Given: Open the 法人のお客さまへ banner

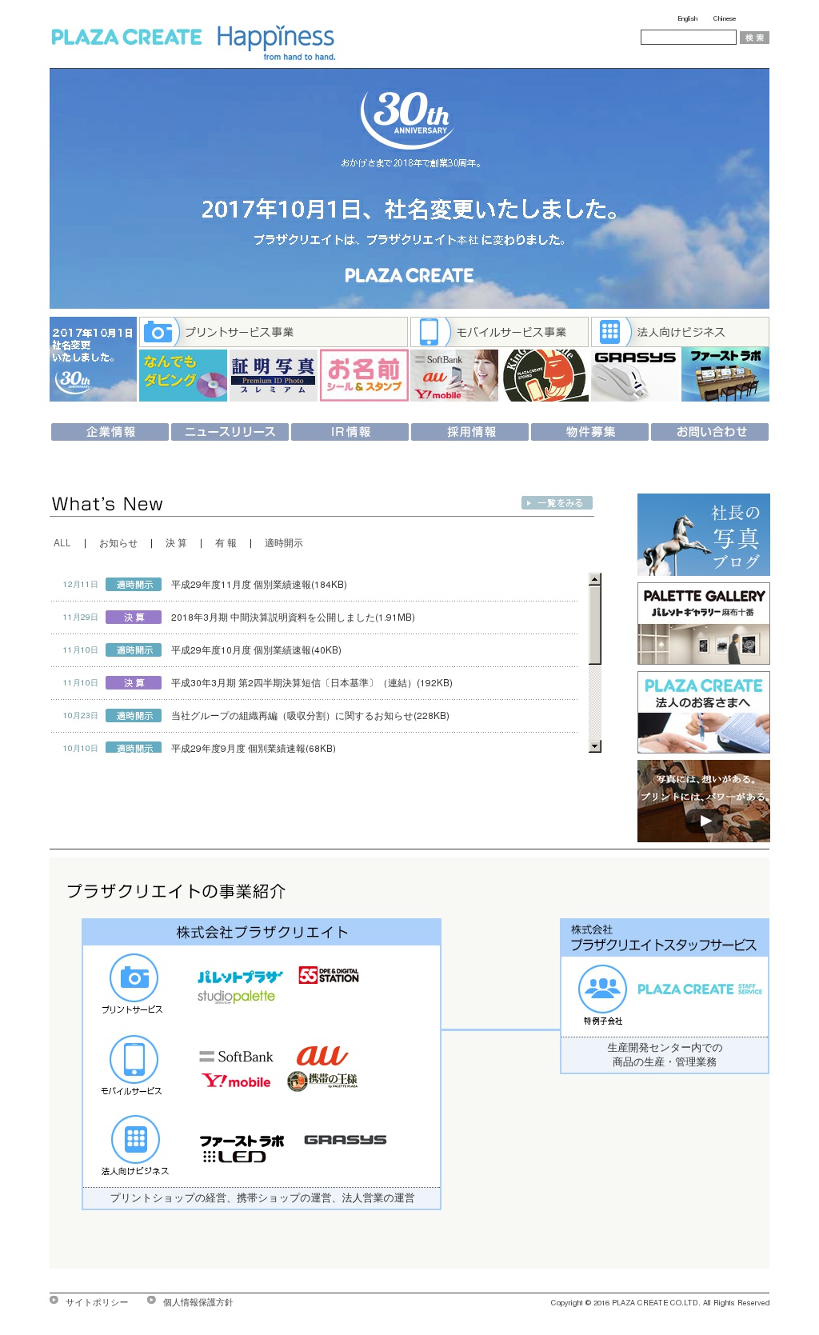Looking at the screenshot, I should [704, 713].
